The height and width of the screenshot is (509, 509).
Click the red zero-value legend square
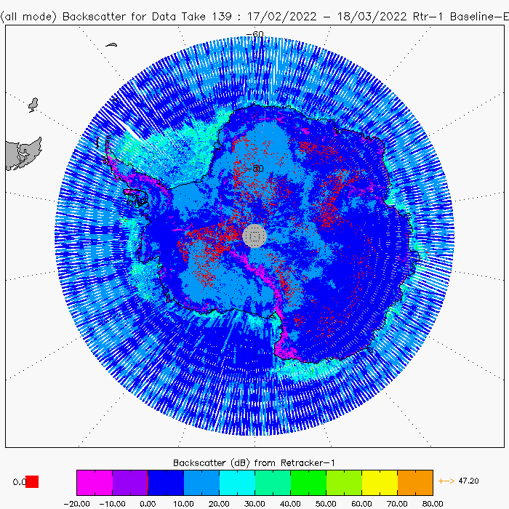pyautogui.click(x=32, y=481)
